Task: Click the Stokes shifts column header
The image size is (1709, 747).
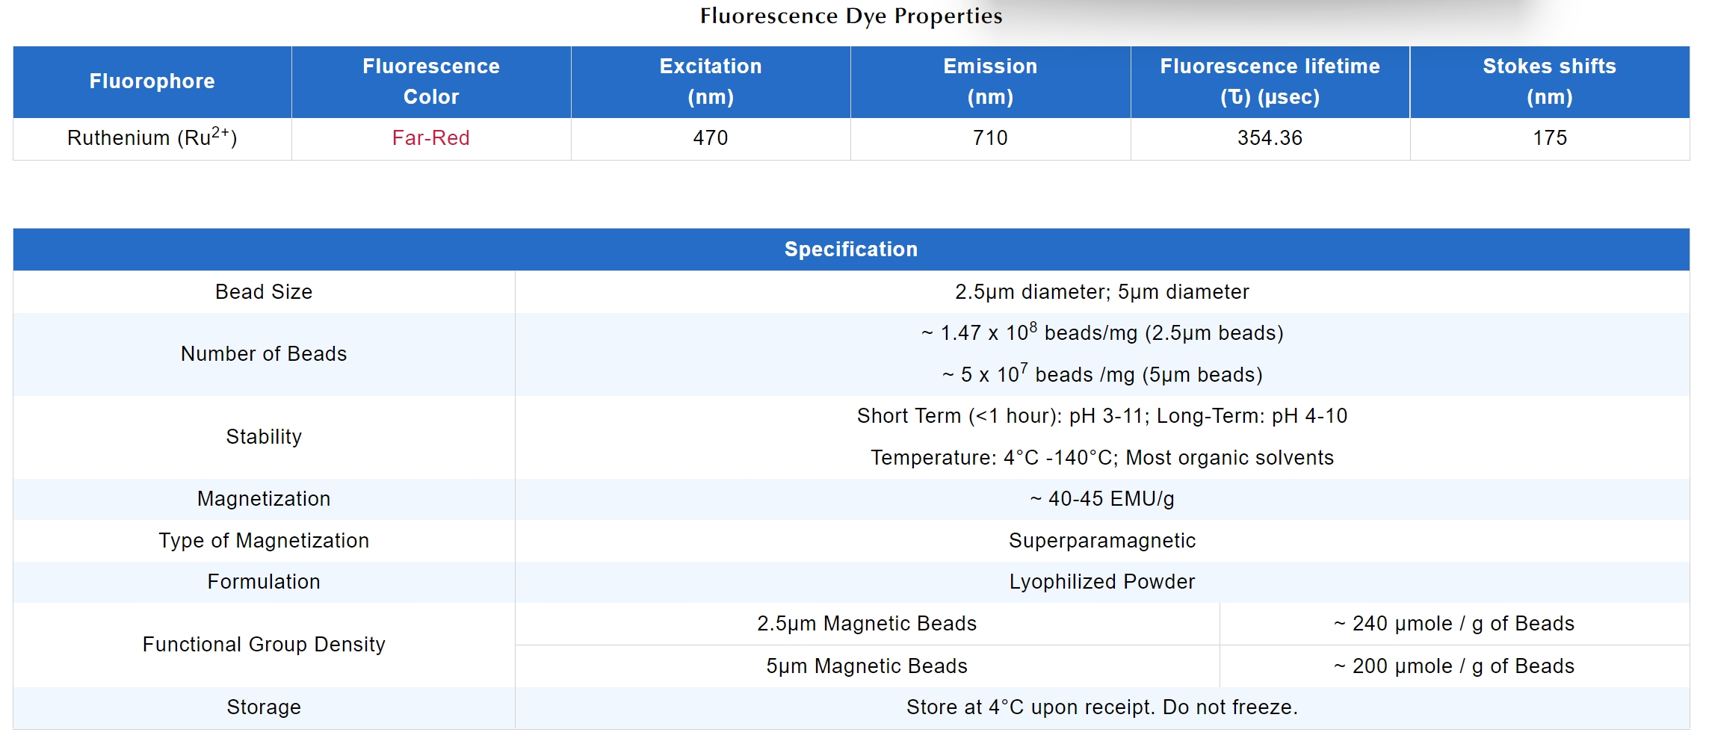Action: tap(1549, 81)
